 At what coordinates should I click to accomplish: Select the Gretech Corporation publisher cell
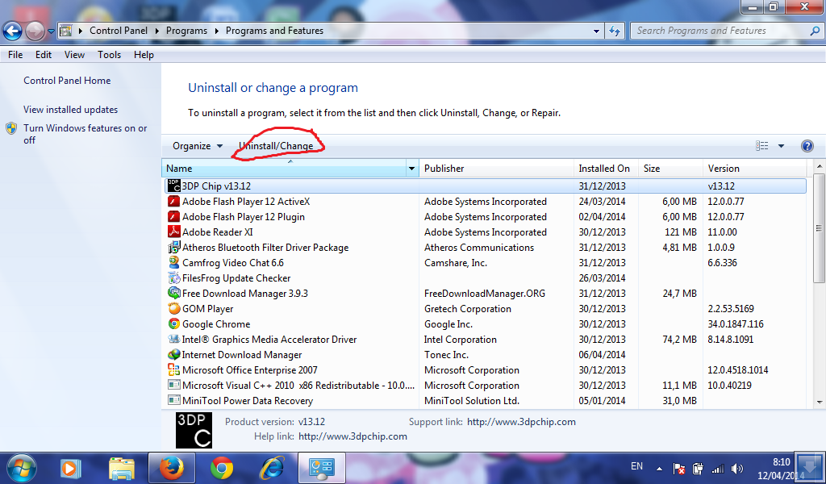[x=468, y=309]
